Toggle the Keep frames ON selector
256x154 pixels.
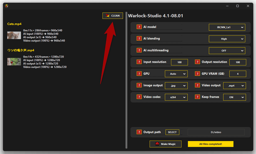click(234, 97)
